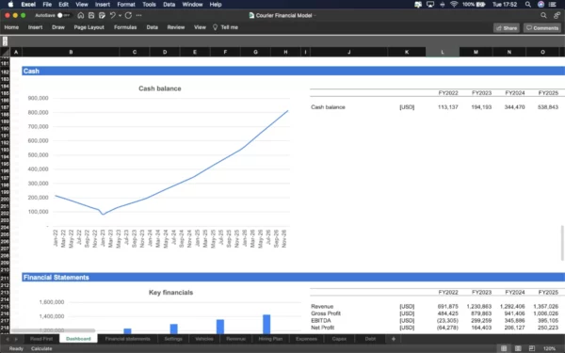The image size is (565, 353).
Task: Add a new sheet with plus button
Action: (x=394, y=339)
